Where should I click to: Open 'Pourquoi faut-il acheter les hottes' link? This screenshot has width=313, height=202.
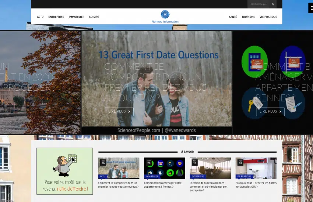pyautogui.click(x=256, y=185)
